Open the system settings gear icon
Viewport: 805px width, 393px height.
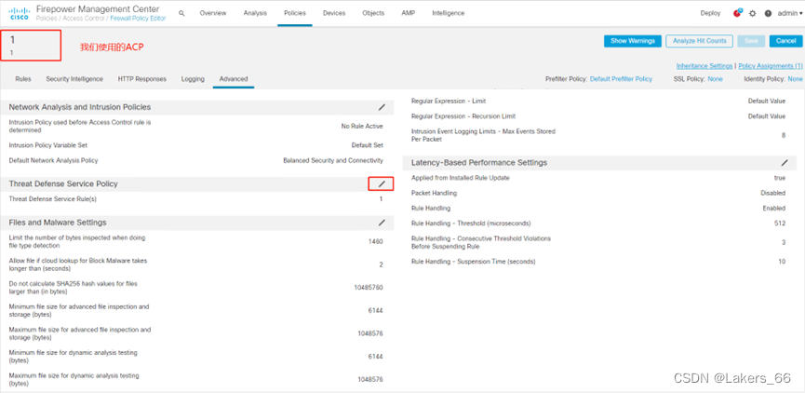click(753, 13)
